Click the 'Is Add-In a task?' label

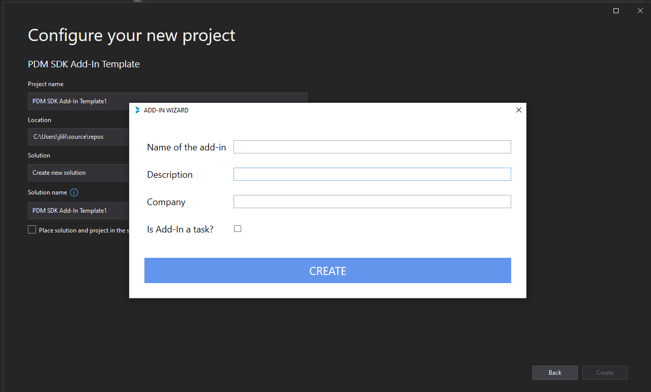pos(180,229)
